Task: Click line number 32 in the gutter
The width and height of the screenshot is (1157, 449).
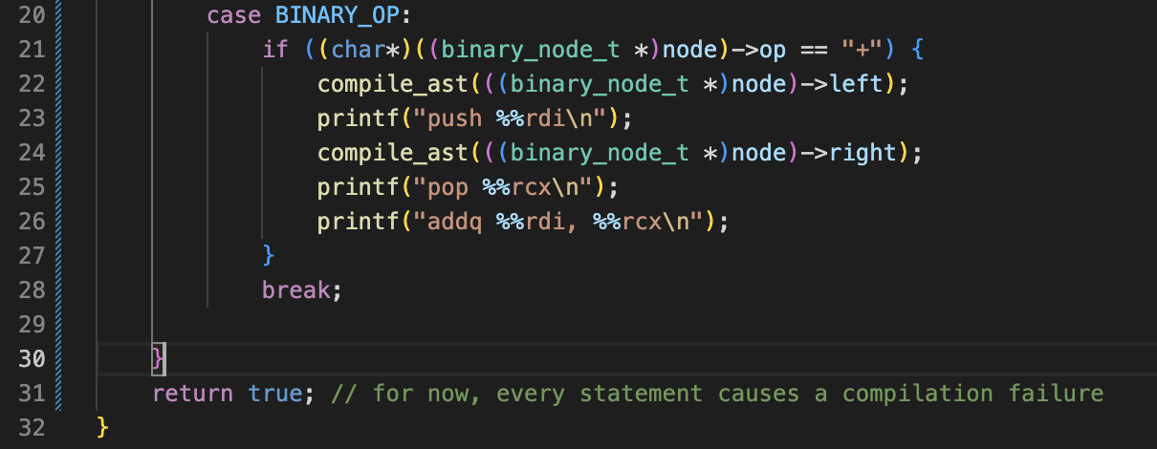Action: (x=32, y=427)
